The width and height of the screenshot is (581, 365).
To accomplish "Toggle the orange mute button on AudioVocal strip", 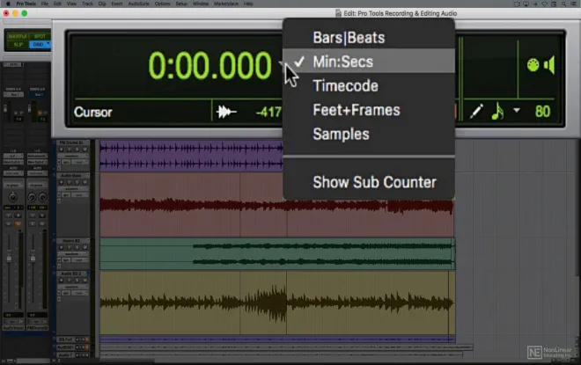I will 18,223.
